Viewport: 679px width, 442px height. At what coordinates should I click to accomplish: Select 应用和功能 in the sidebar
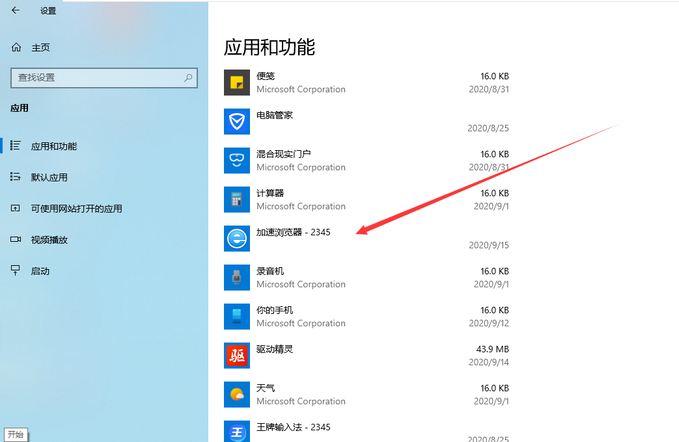[54, 146]
